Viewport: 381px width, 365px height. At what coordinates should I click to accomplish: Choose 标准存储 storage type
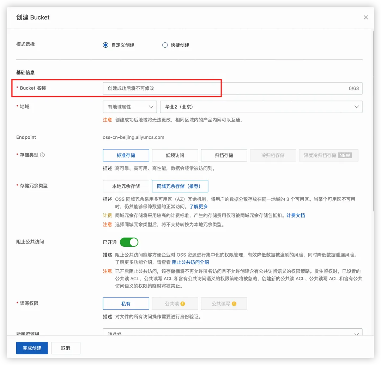click(x=126, y=155)
